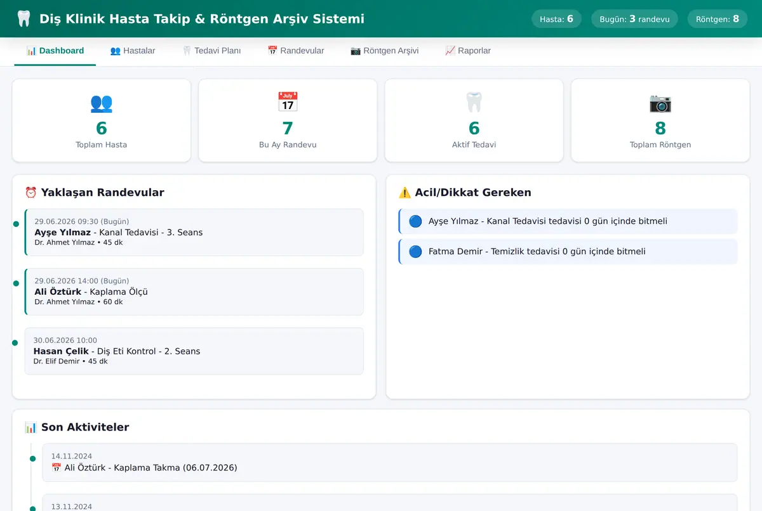Click the camera icon above Toplam Röntgen
The image size is (762, 511).
(x=660, y=103)
